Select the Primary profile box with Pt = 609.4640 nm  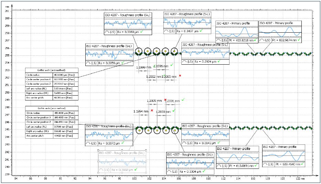point(284,156)
